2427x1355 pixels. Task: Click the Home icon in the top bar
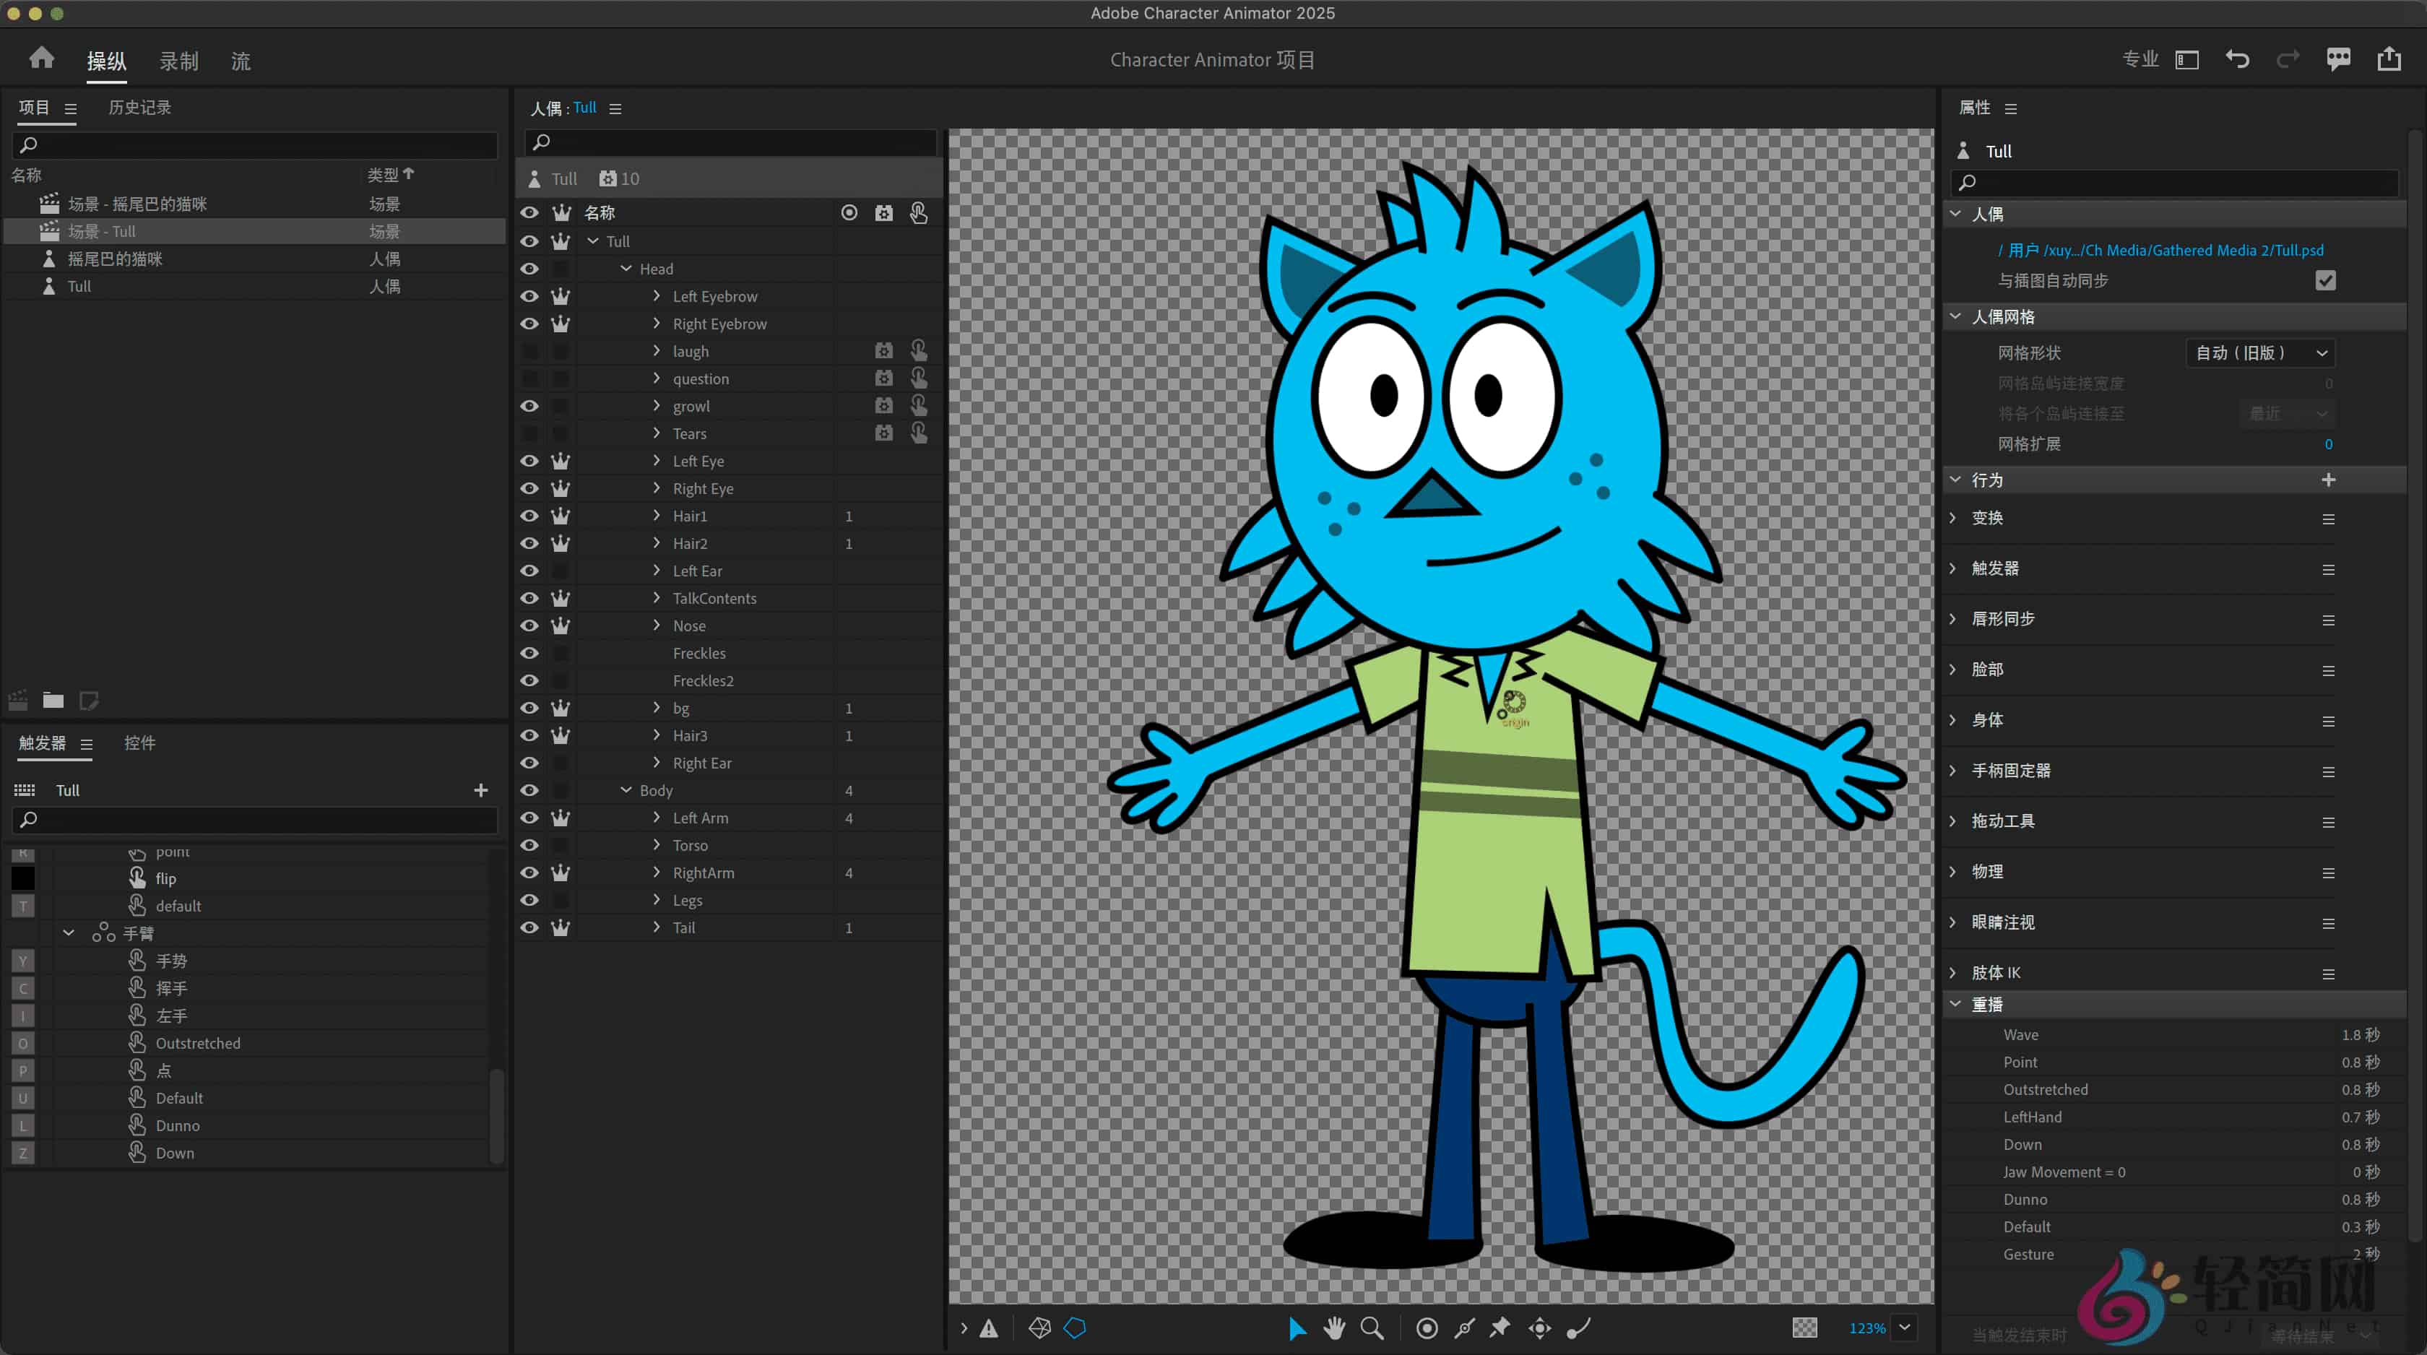click(40, 58)
